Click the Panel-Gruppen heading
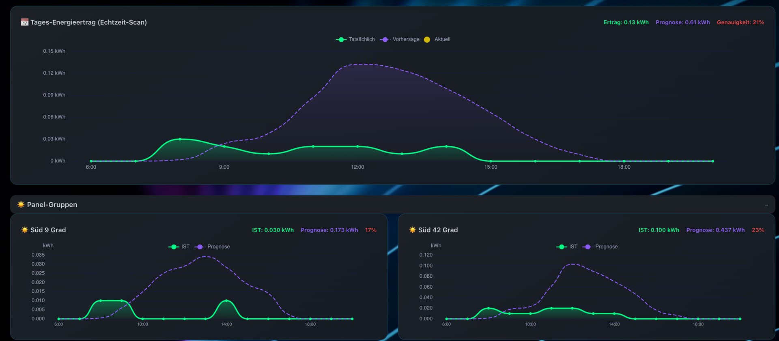Image resolution: width=779 pixels, height=341 pixels. click(52, 205)
